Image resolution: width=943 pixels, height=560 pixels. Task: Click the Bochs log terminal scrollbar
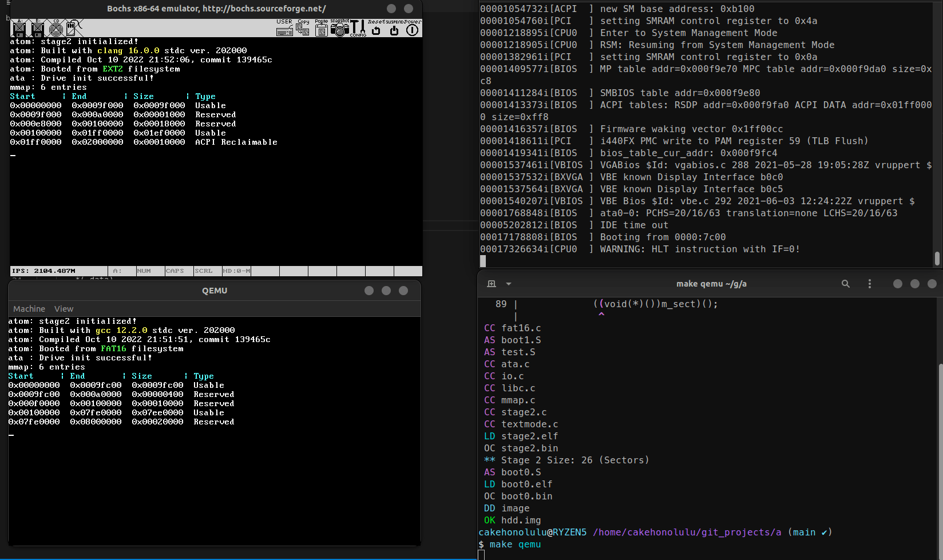point(937,259)
